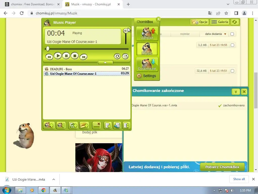
Task: Add a folder to the playlist
Action: (84, 125)
